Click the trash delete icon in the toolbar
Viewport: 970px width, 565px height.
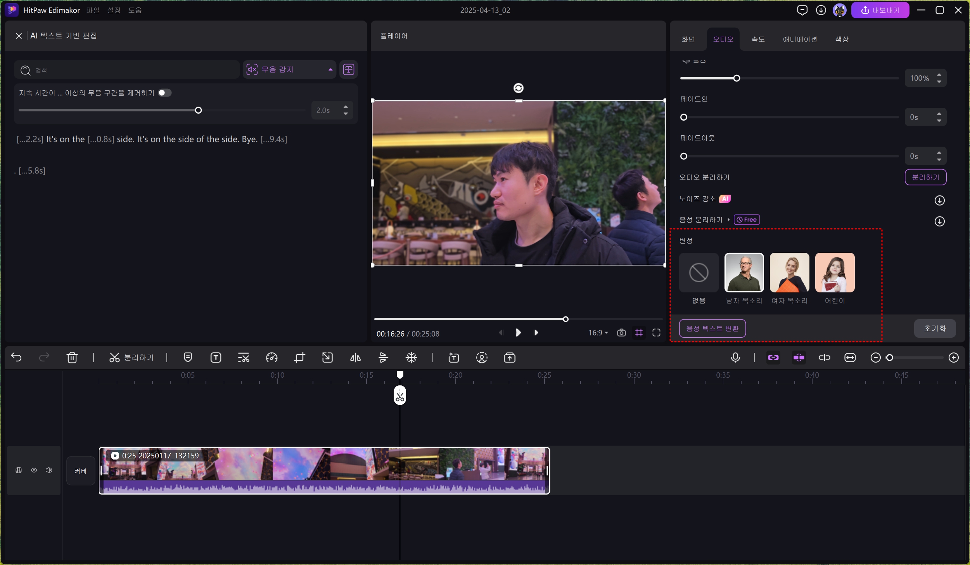click(72, 358)
